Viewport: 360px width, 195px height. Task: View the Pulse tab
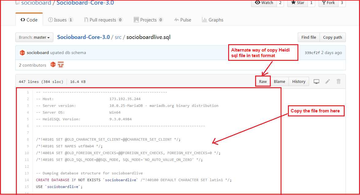tap(182, 20)
